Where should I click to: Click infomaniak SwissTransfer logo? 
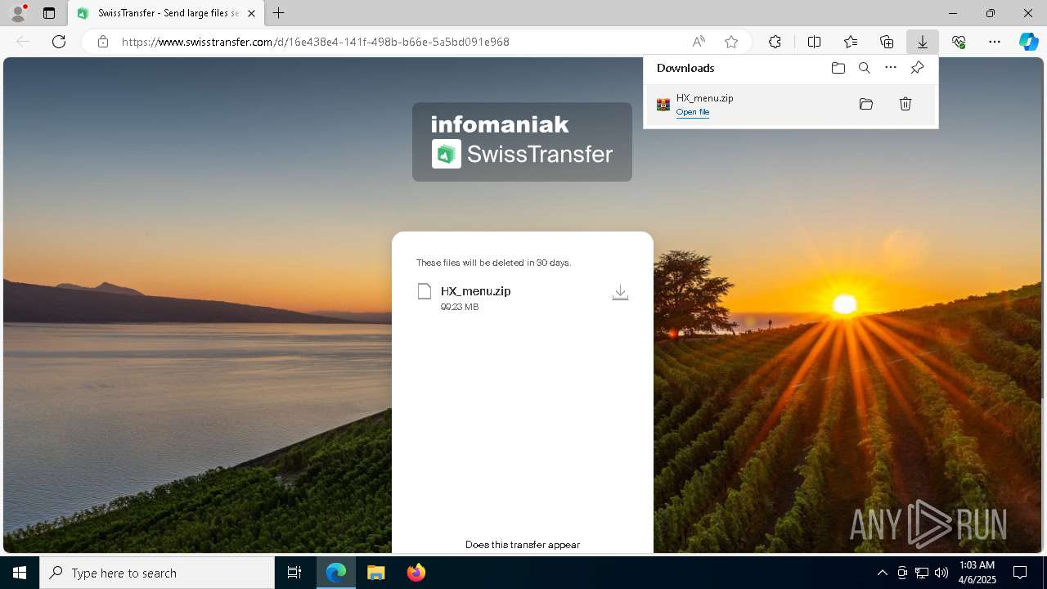522,142
